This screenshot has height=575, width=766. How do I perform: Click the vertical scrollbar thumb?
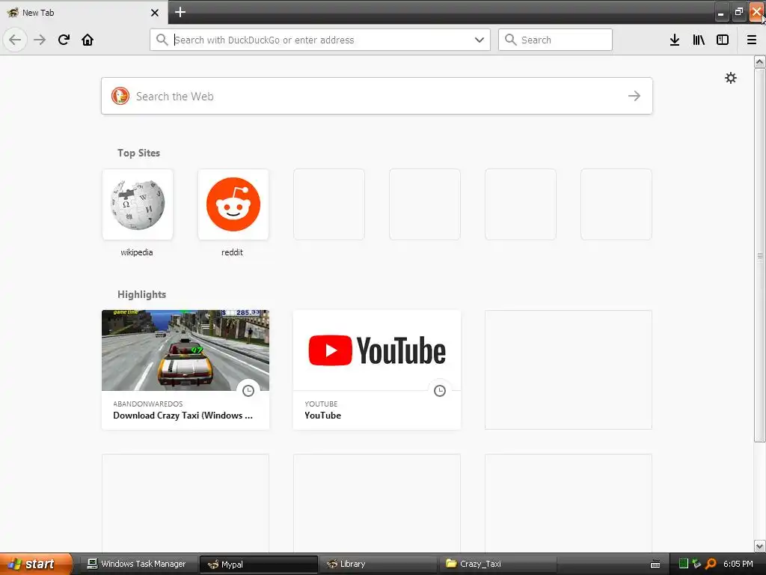[760, 255]
